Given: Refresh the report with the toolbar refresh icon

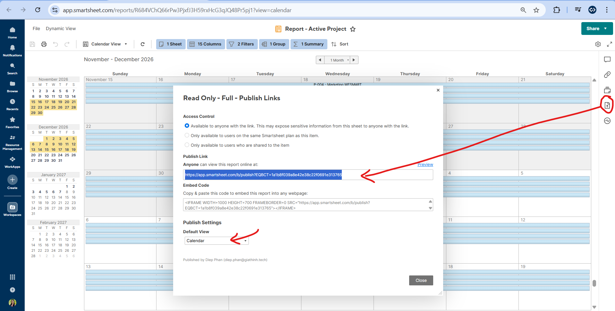Looking at the screenshot, I should (143, 44).
